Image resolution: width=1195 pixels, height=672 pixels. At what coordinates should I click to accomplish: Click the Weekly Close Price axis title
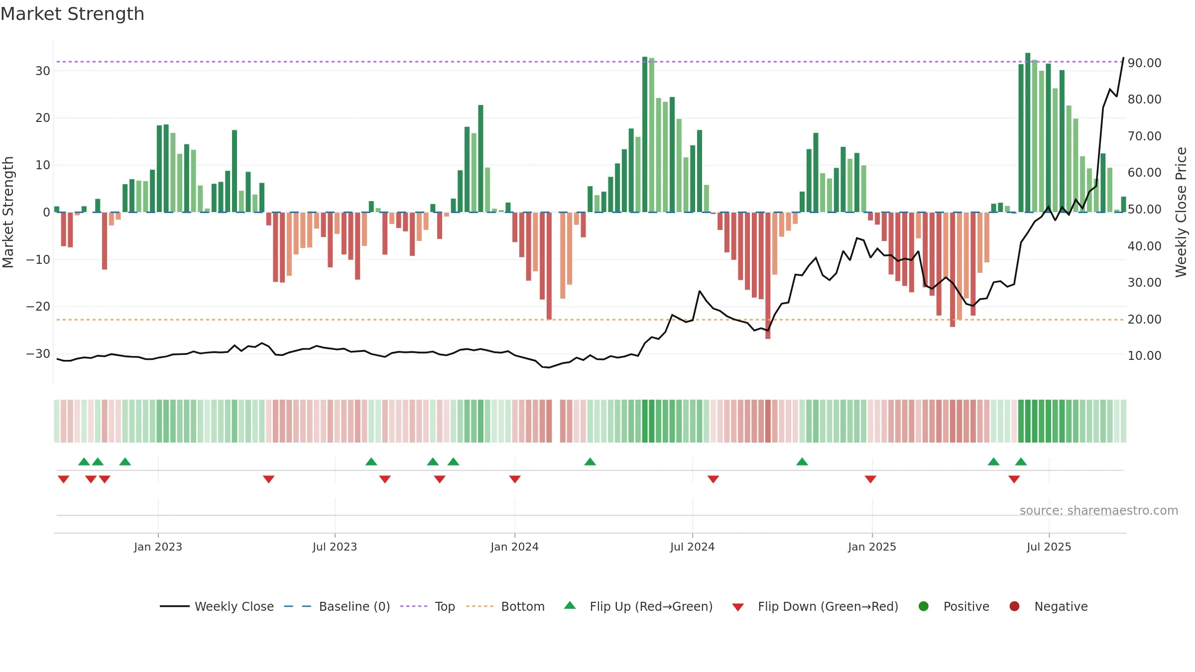[1181, 212]
